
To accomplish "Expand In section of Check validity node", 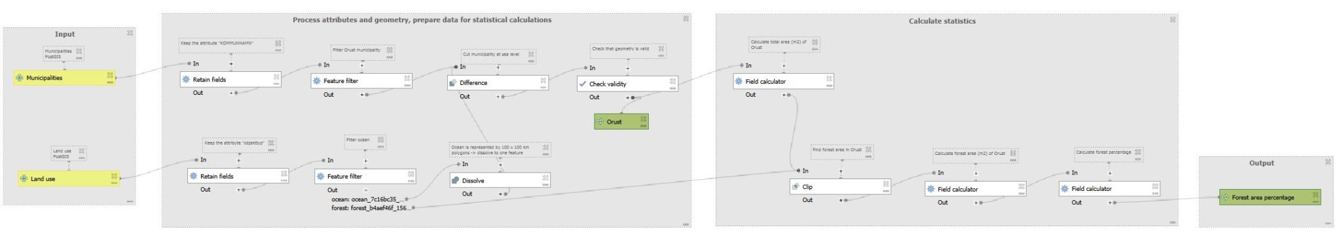I will 627,68.
